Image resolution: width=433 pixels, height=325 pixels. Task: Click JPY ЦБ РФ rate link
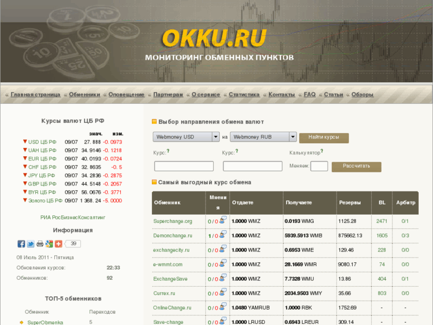coord(42,175)
